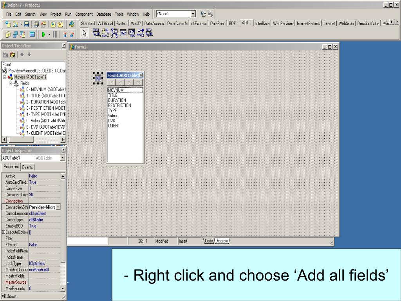Click the Open Project toolbar icon
The height and width of the screenshot is (301, 401).
click(44, 24)
